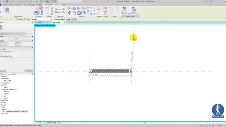
Task: Open Family Types icon in Properties panel
Action: click(x=41, y=13)
